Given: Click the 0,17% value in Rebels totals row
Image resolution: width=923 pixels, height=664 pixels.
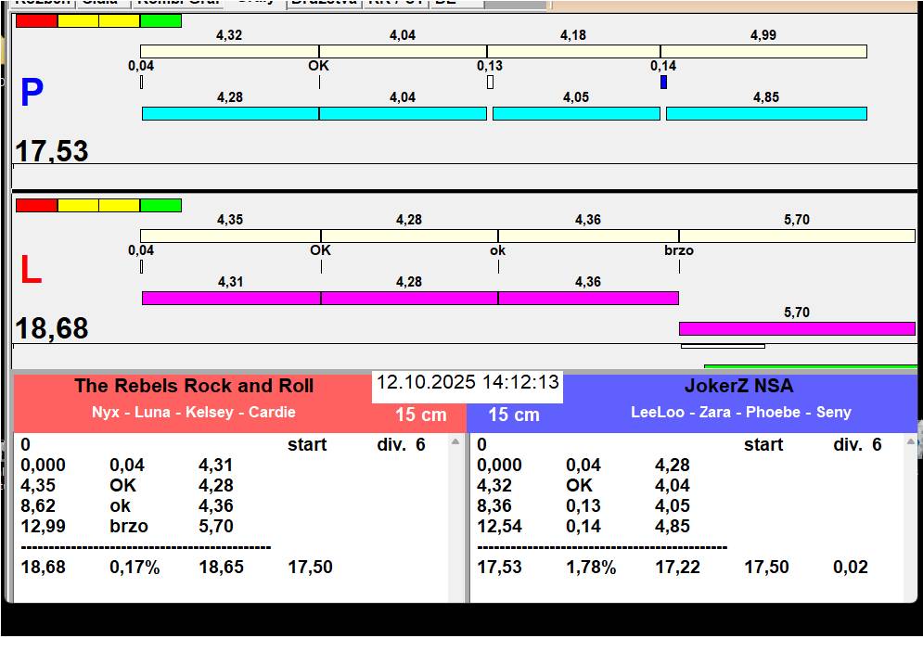Looking at the screenshot, I should [135, 567].
